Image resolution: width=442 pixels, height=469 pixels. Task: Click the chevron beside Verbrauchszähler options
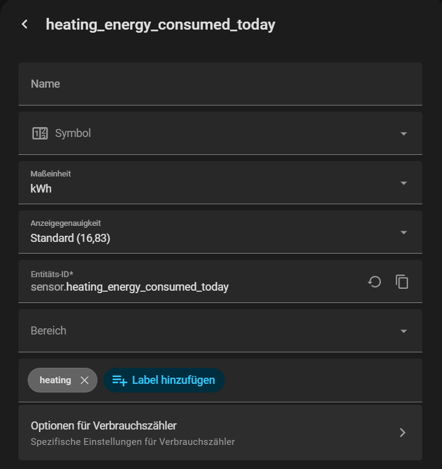tap(403, 433)
